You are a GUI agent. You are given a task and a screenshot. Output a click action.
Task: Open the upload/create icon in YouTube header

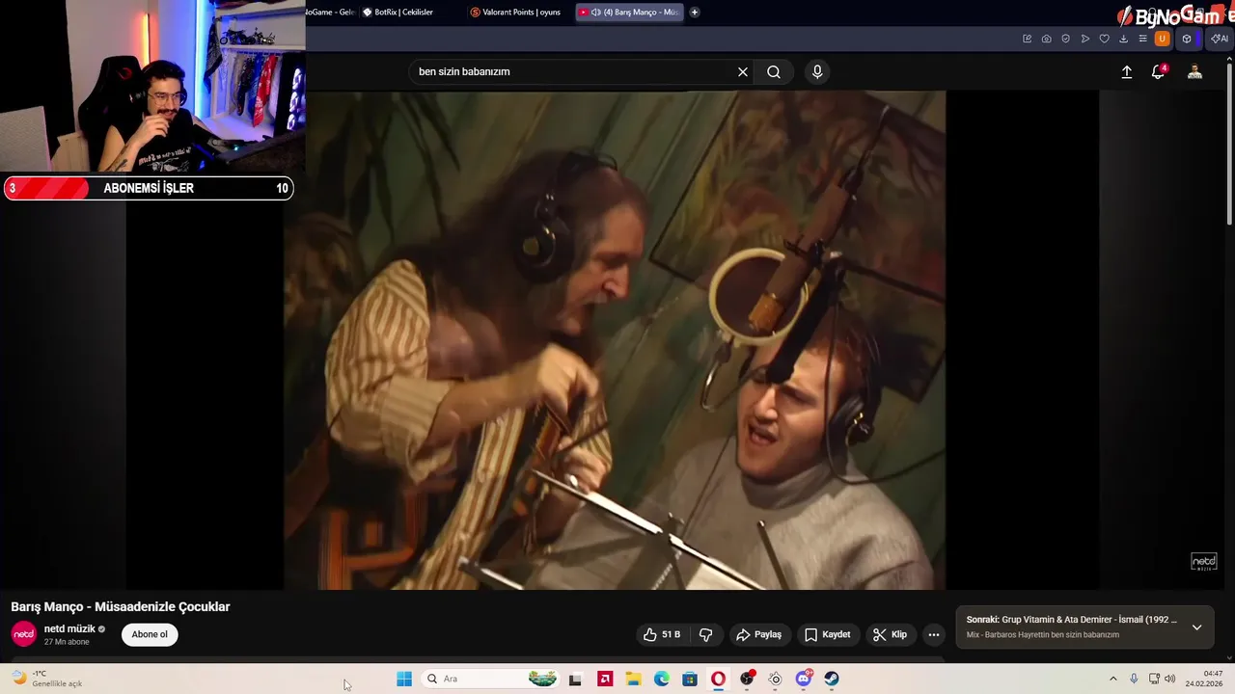1126,72
